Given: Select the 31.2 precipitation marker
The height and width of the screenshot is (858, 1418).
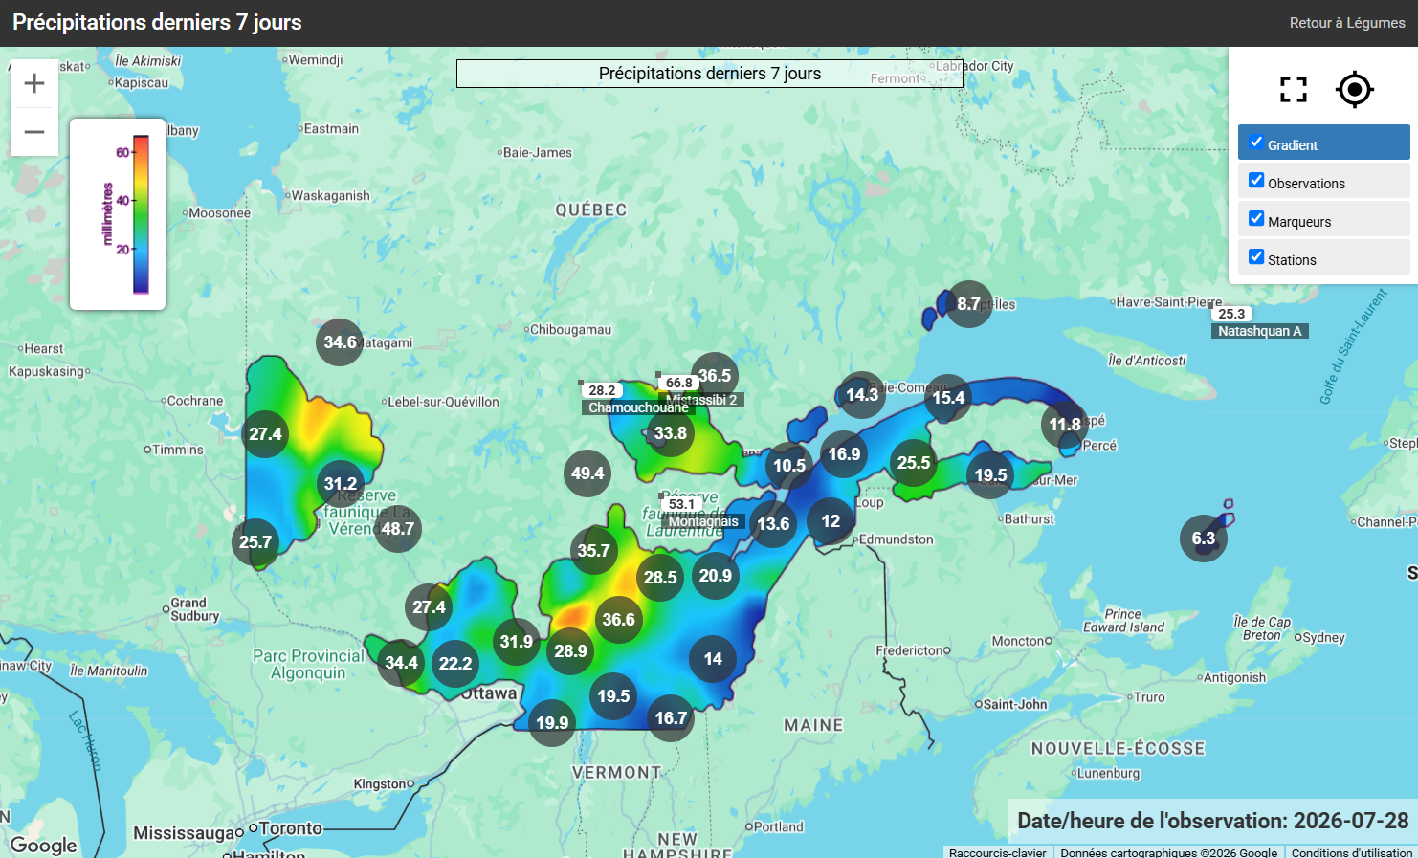Looking at the screenshot, I should (x=341, y=484).
